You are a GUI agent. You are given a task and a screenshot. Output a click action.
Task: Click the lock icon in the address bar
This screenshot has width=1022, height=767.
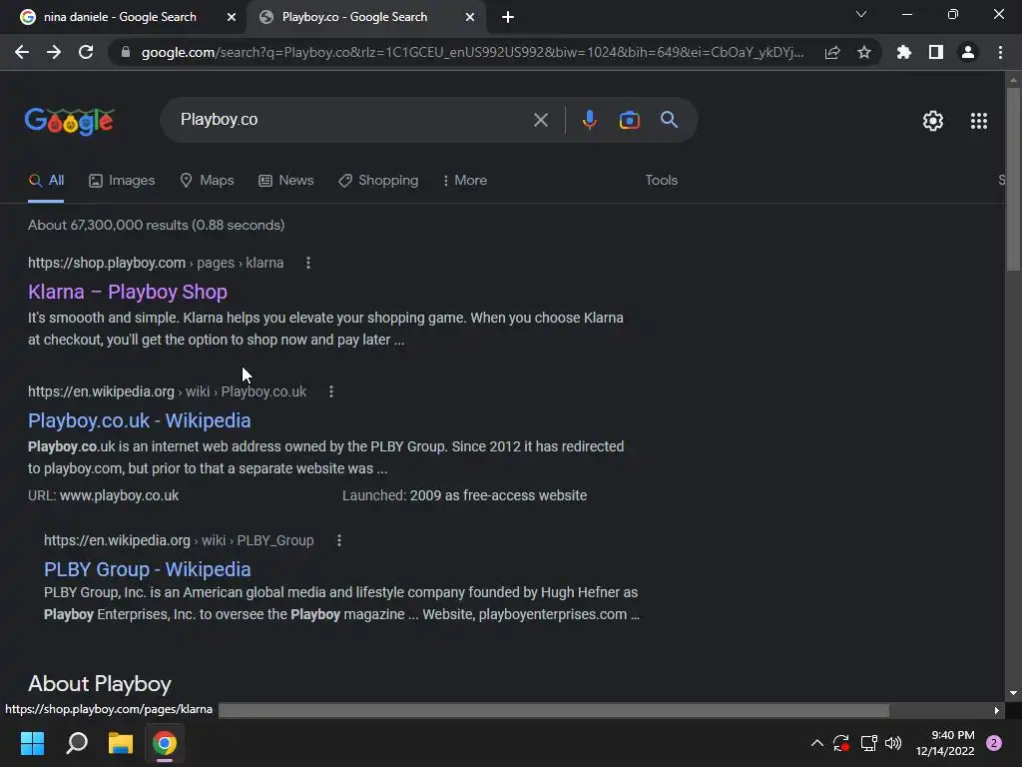pos(126,52)
